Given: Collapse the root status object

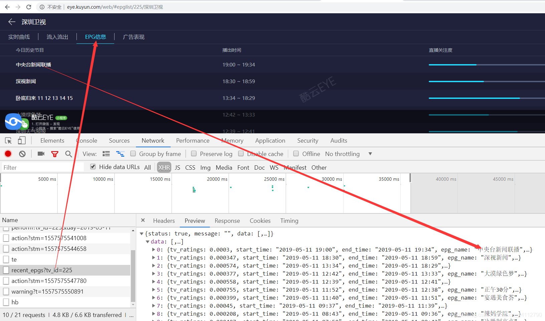Looking at the screenshot, I should (142, 233).
